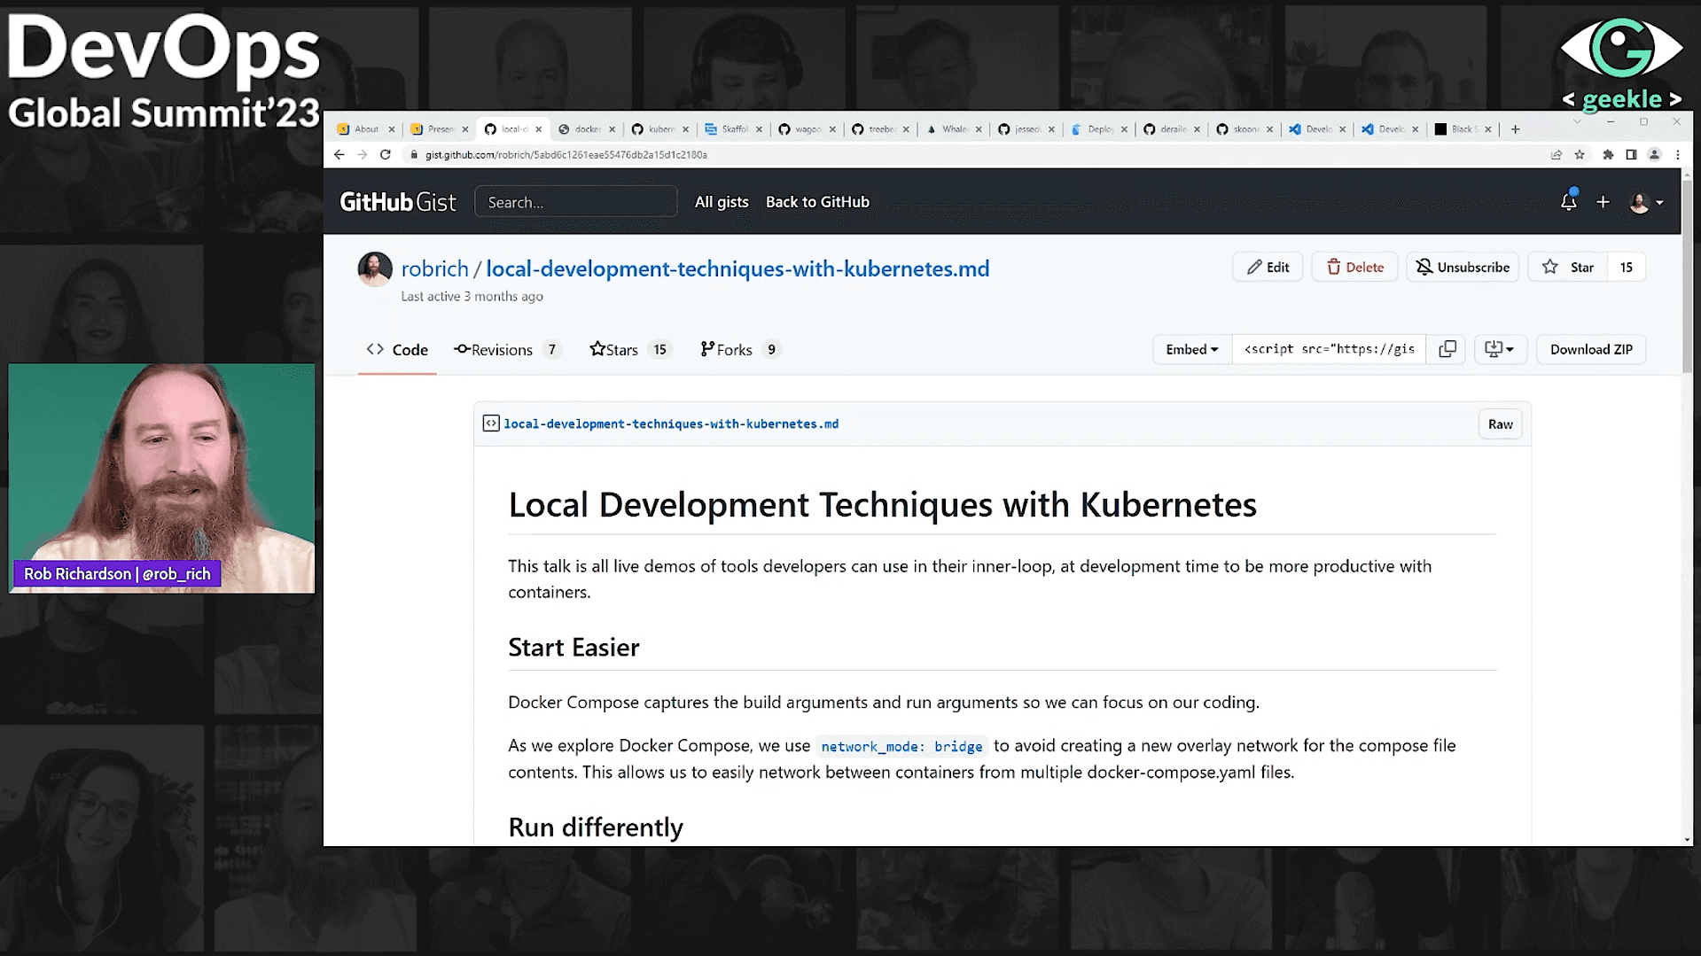
Task: Click the plus icon to create new gist
Action: pyautogui.click(x=1603, y=202)
